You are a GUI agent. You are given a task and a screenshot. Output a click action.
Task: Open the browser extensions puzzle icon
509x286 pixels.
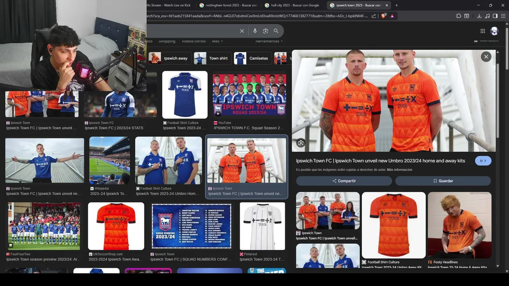[458, 16]
